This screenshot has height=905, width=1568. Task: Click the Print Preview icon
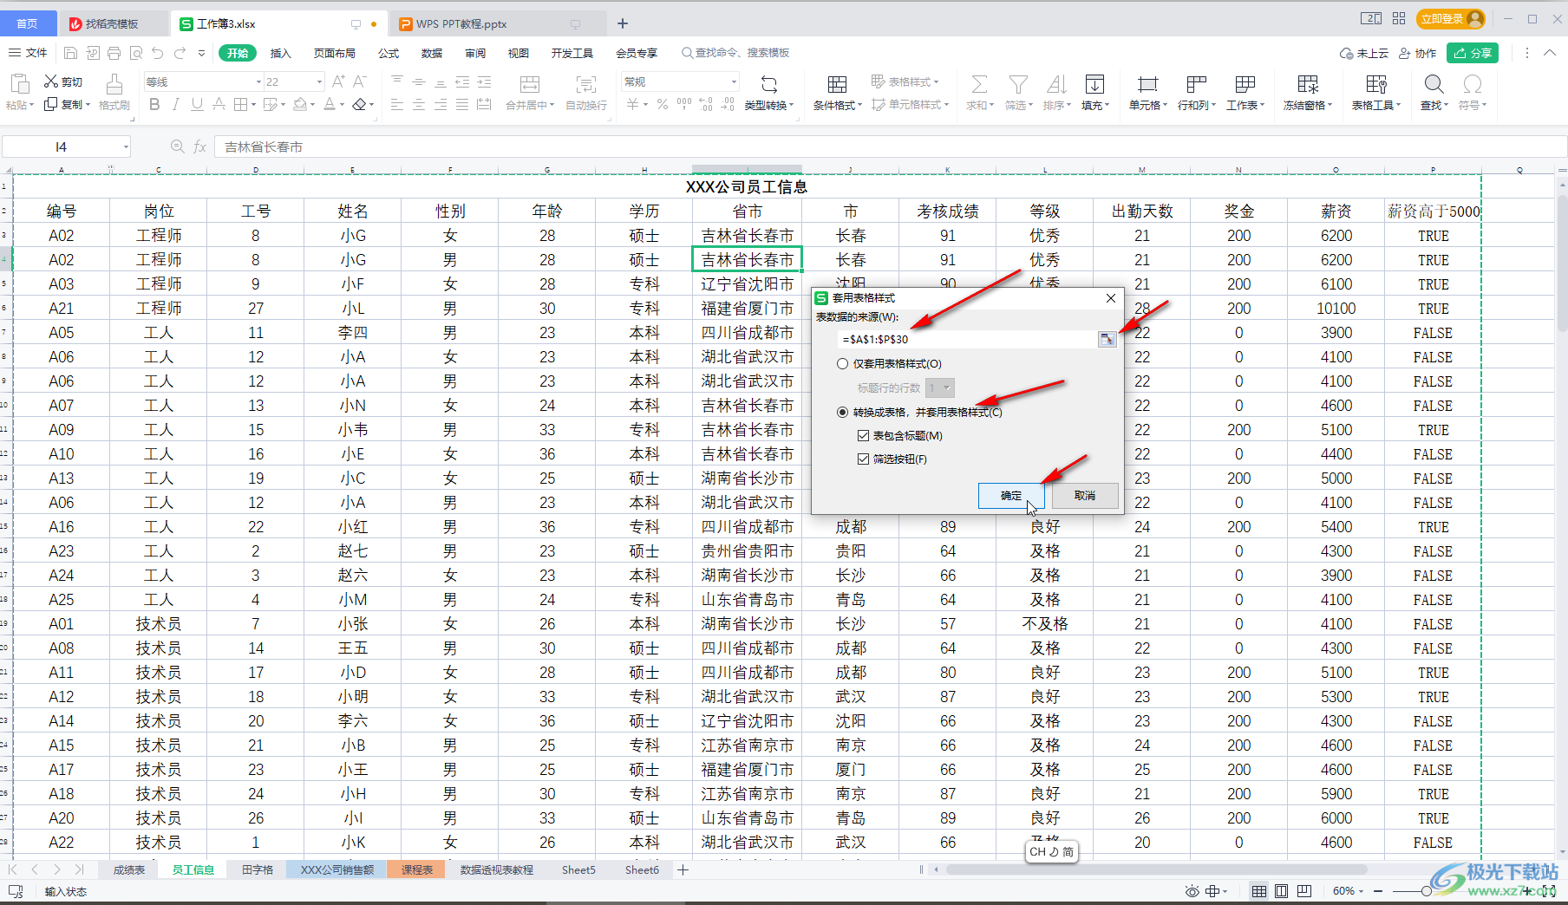tap(136, 53)
